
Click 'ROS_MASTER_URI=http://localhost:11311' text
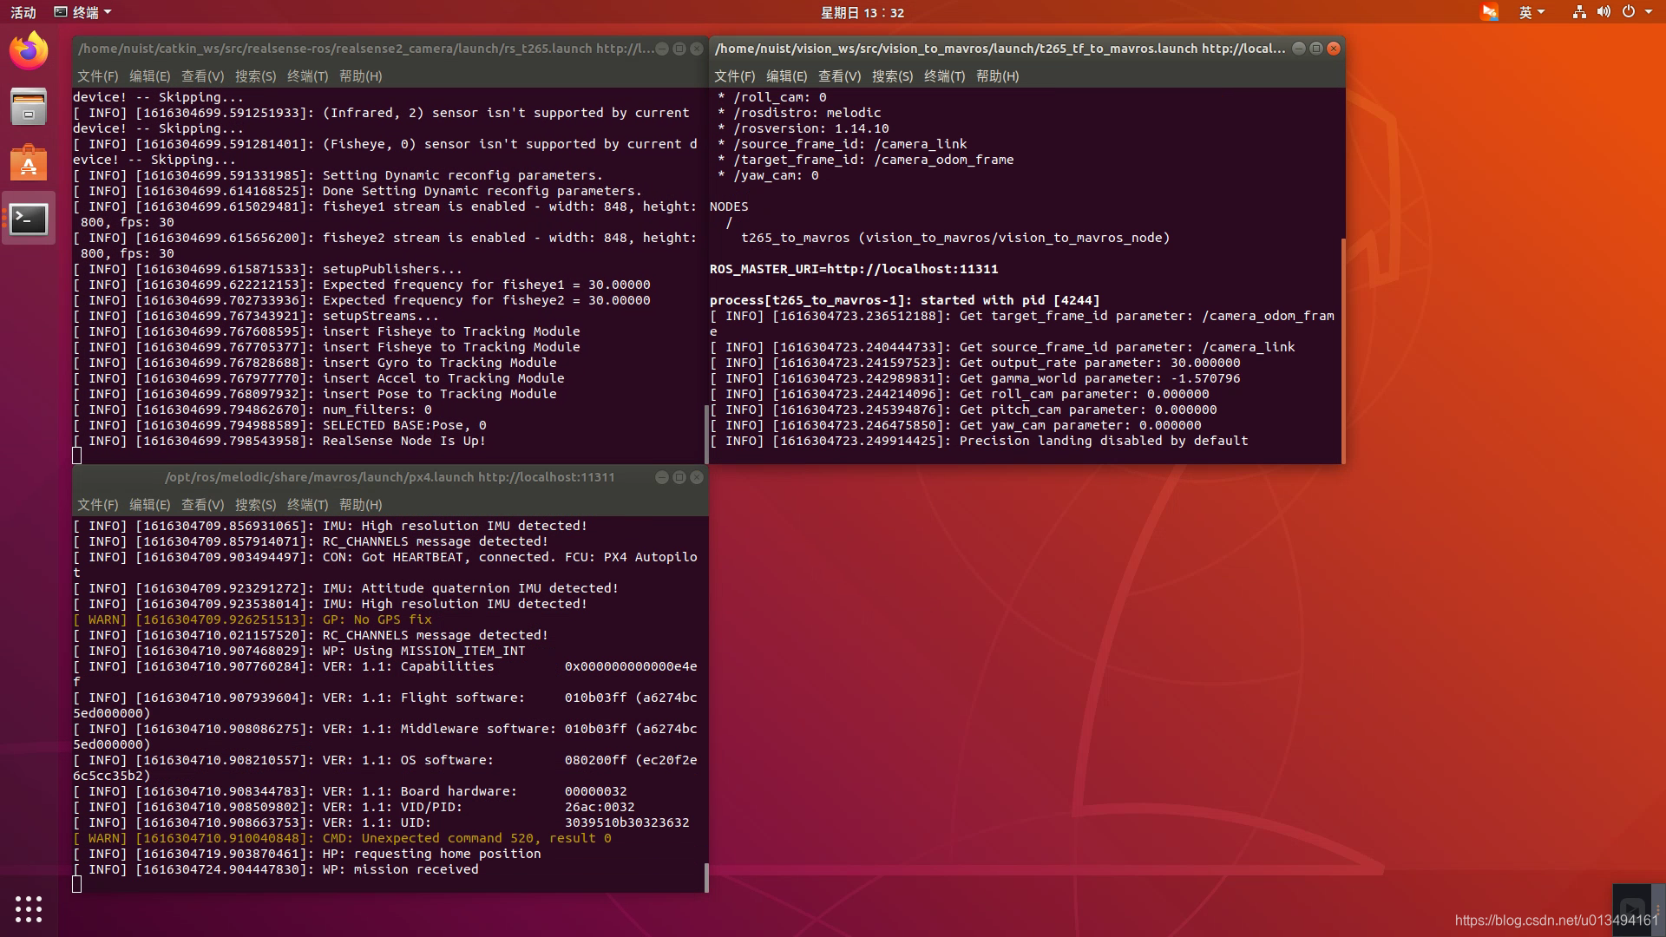pos(854,269)
